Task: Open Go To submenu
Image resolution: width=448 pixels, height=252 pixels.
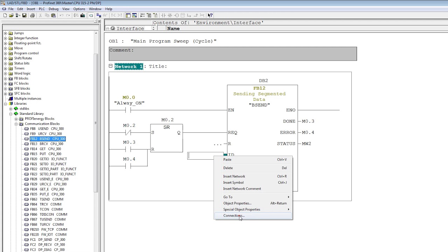Action: (x=253, y=197)
